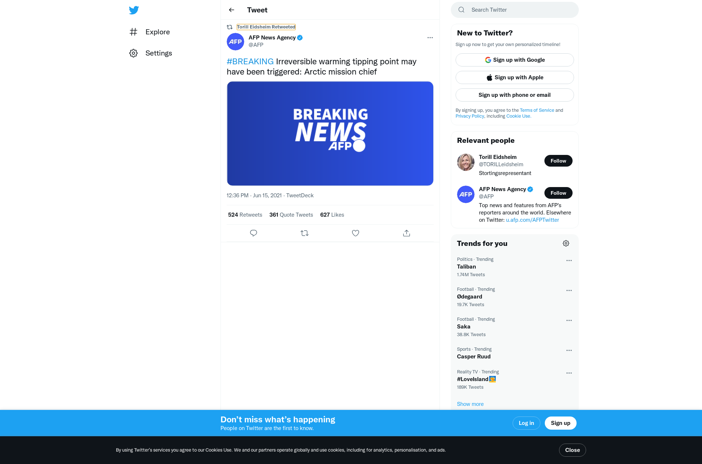Open more options for Taliban trend

coord(569,260)
